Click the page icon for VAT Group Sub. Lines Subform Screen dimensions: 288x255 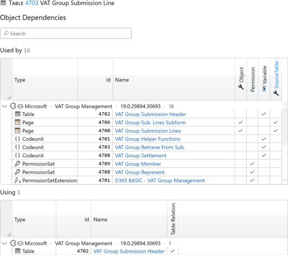[18, 122]
